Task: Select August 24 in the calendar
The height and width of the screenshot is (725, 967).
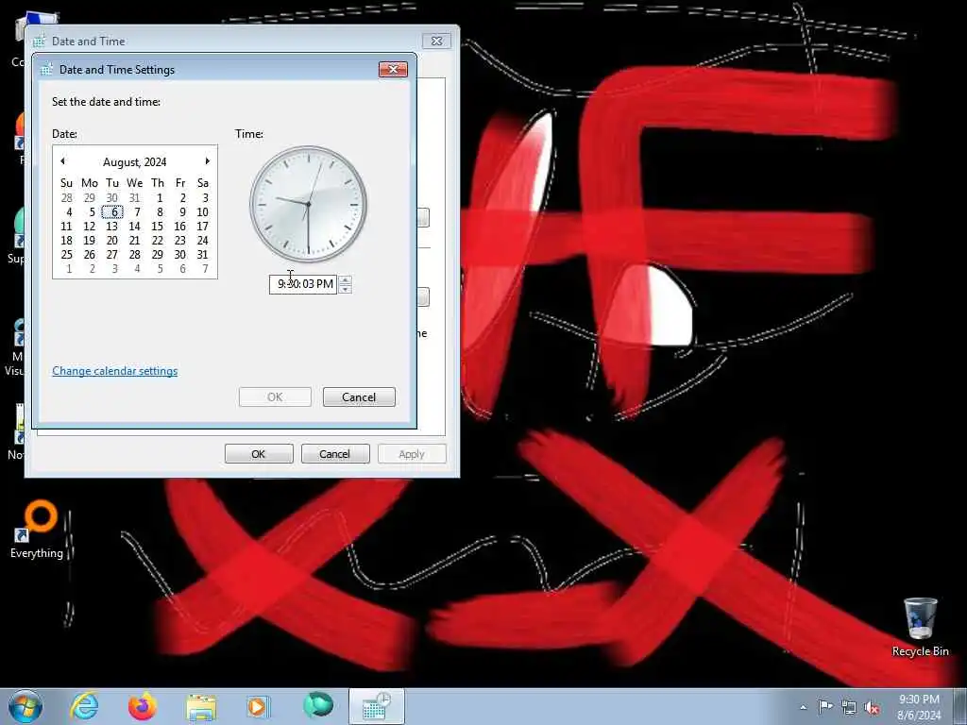Action: point(202,241)
